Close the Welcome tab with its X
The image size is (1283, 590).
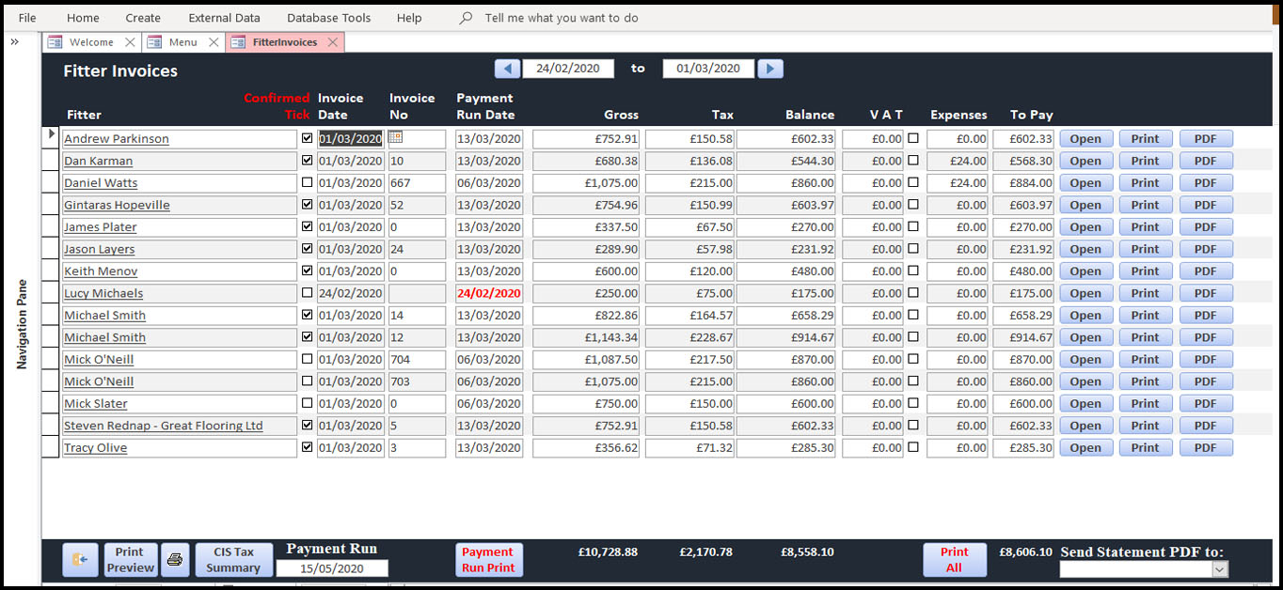[130, 42]
